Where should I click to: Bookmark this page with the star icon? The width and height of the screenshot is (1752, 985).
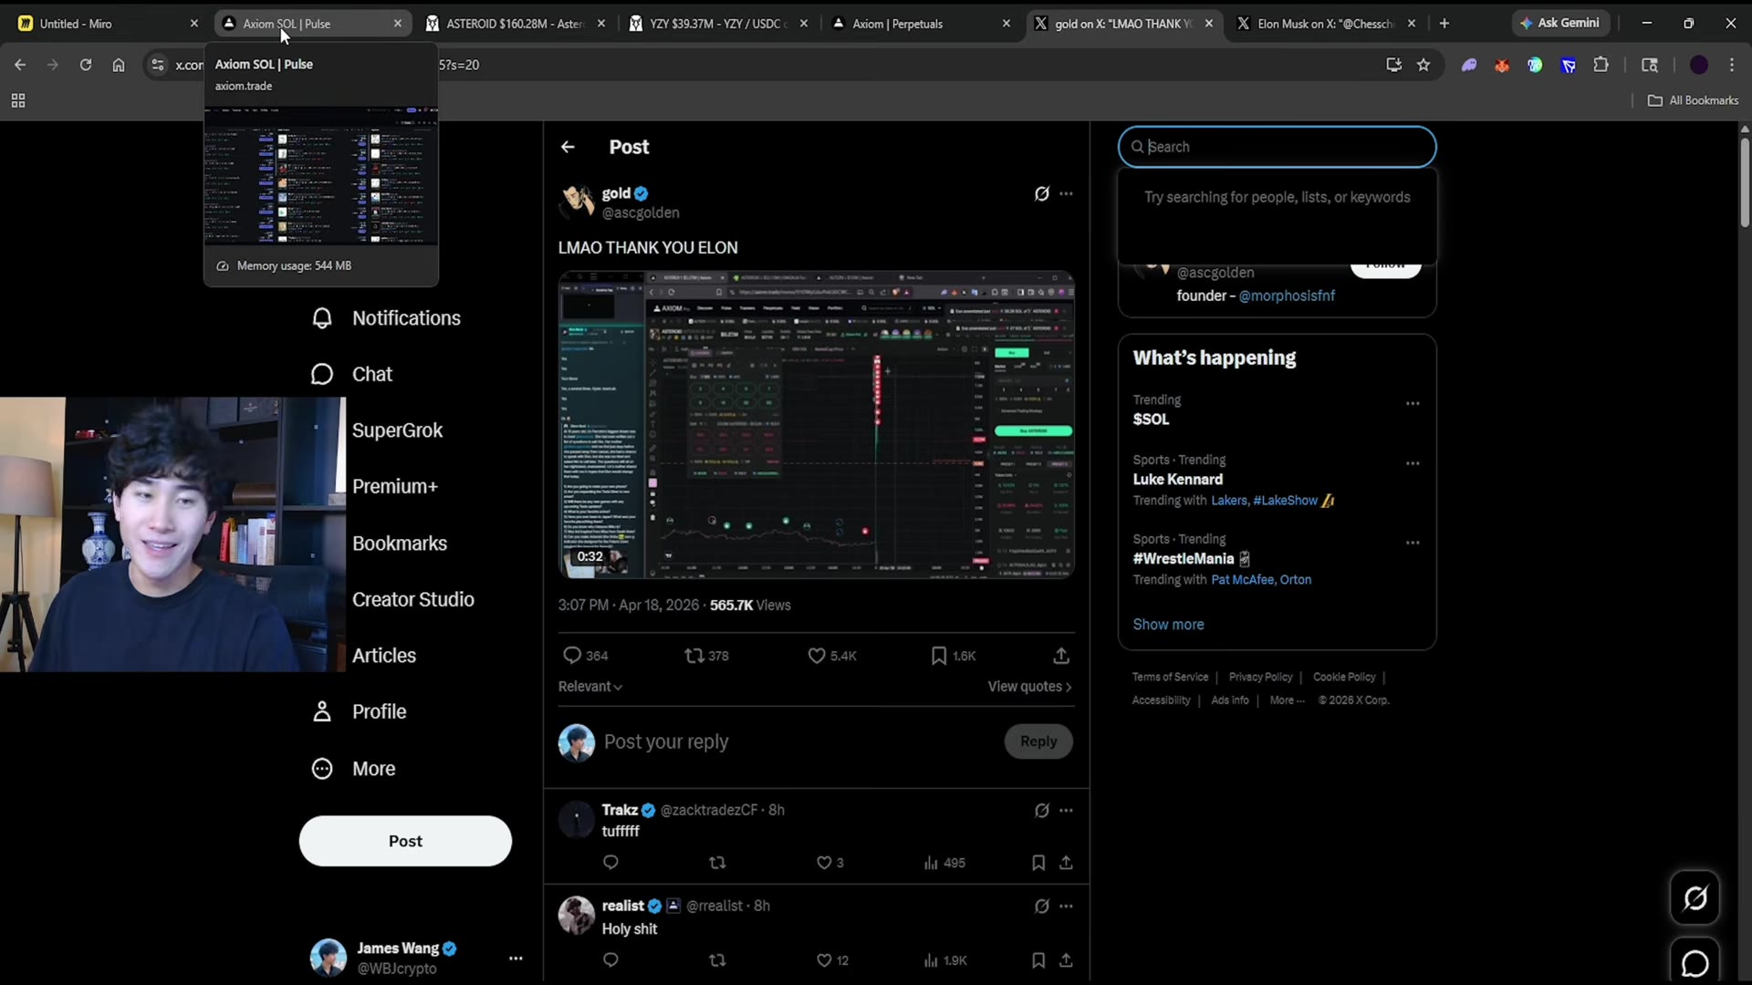[x=1423, y=65]
